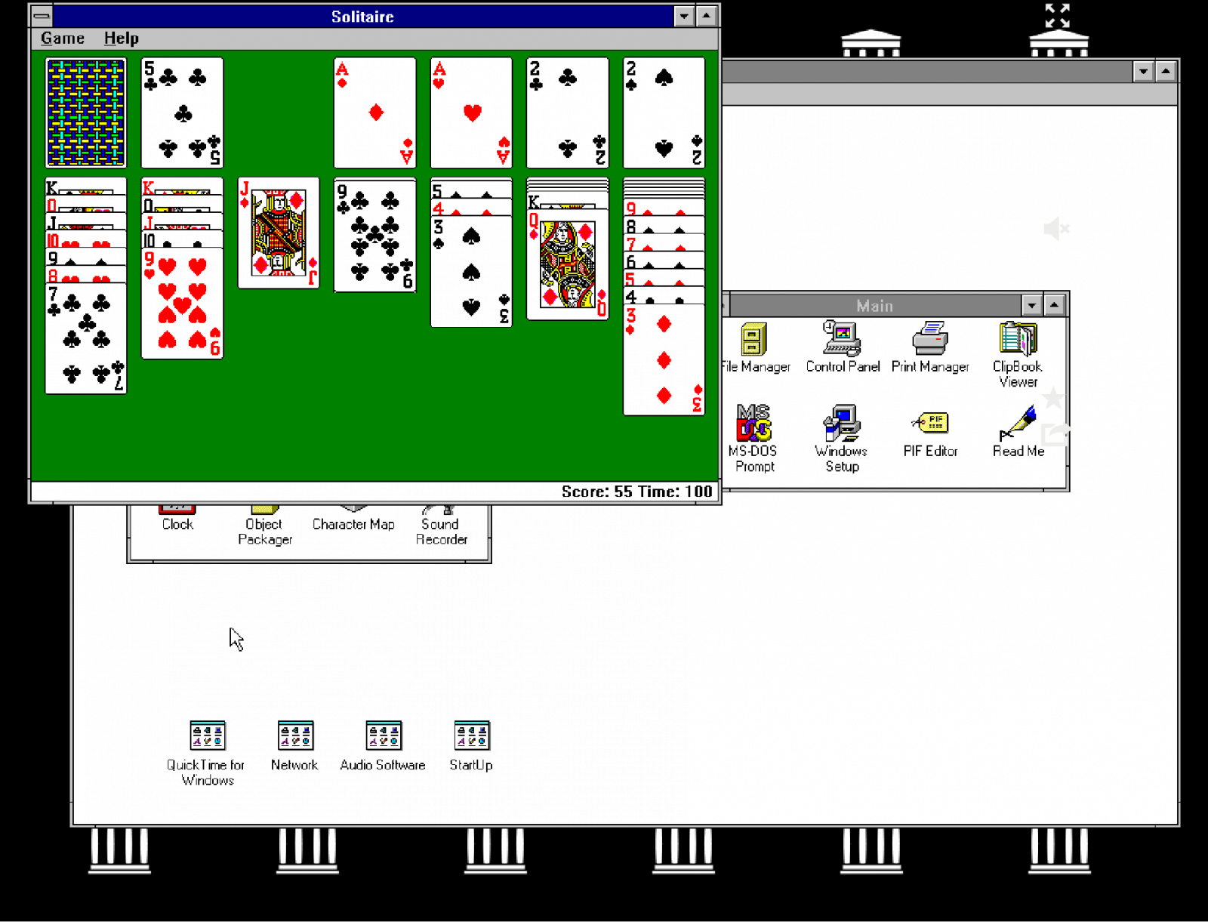Unmute sound with the faint speaker icon
This screenshot has width=1208, height=922.
1055,228
